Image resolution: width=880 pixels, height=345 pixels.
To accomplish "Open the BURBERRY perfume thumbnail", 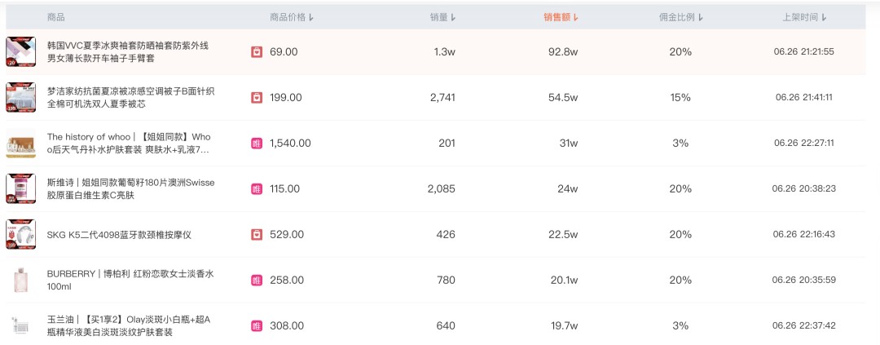I will (20, 280).
